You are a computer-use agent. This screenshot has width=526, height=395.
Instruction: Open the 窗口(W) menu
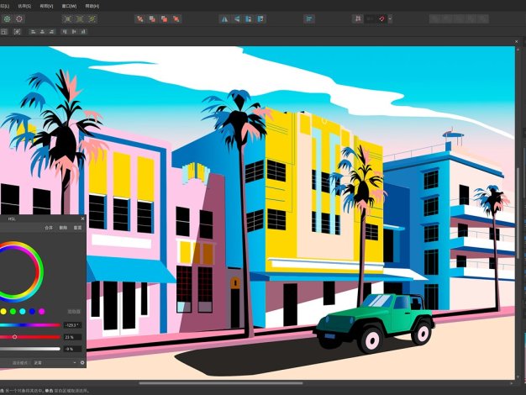click(x=70, y=6)
